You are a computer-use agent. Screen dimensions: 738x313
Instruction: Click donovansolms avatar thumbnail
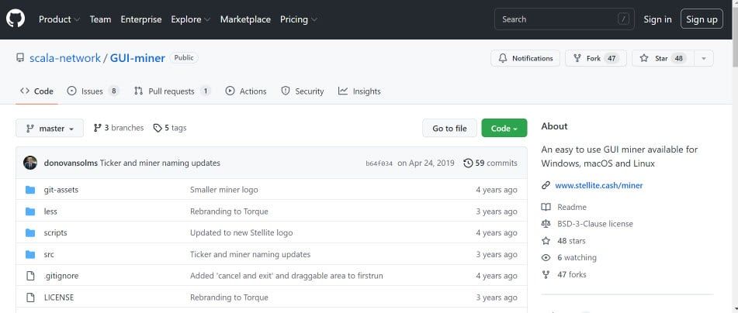tap(30, 163)
